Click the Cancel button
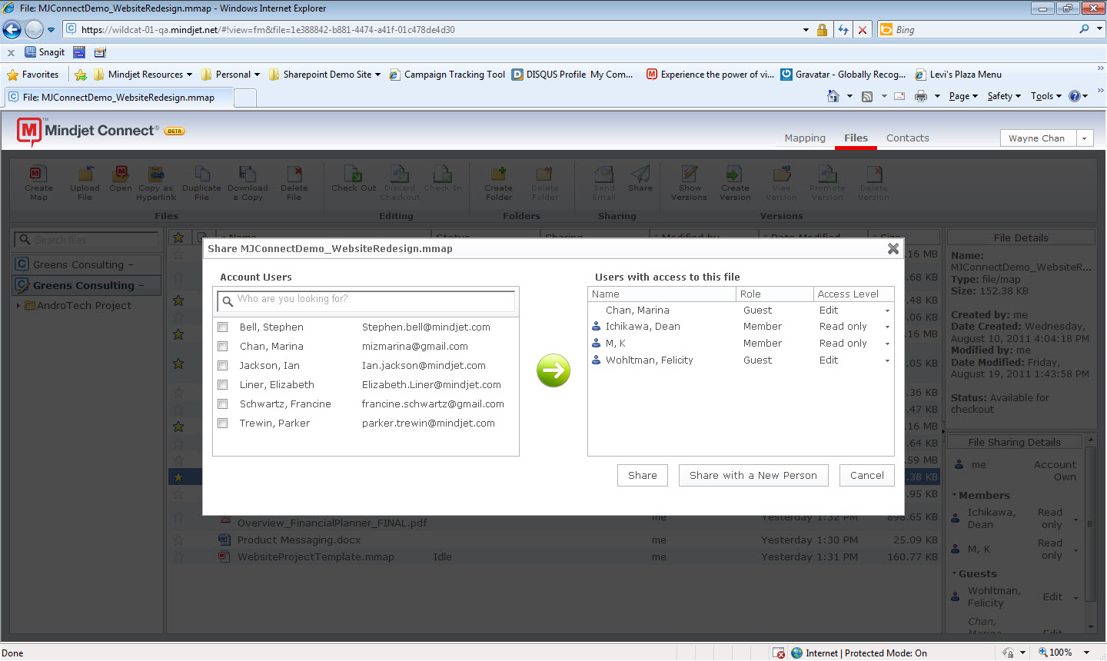Screen dimensions: 1107x661 click(867, 476)
